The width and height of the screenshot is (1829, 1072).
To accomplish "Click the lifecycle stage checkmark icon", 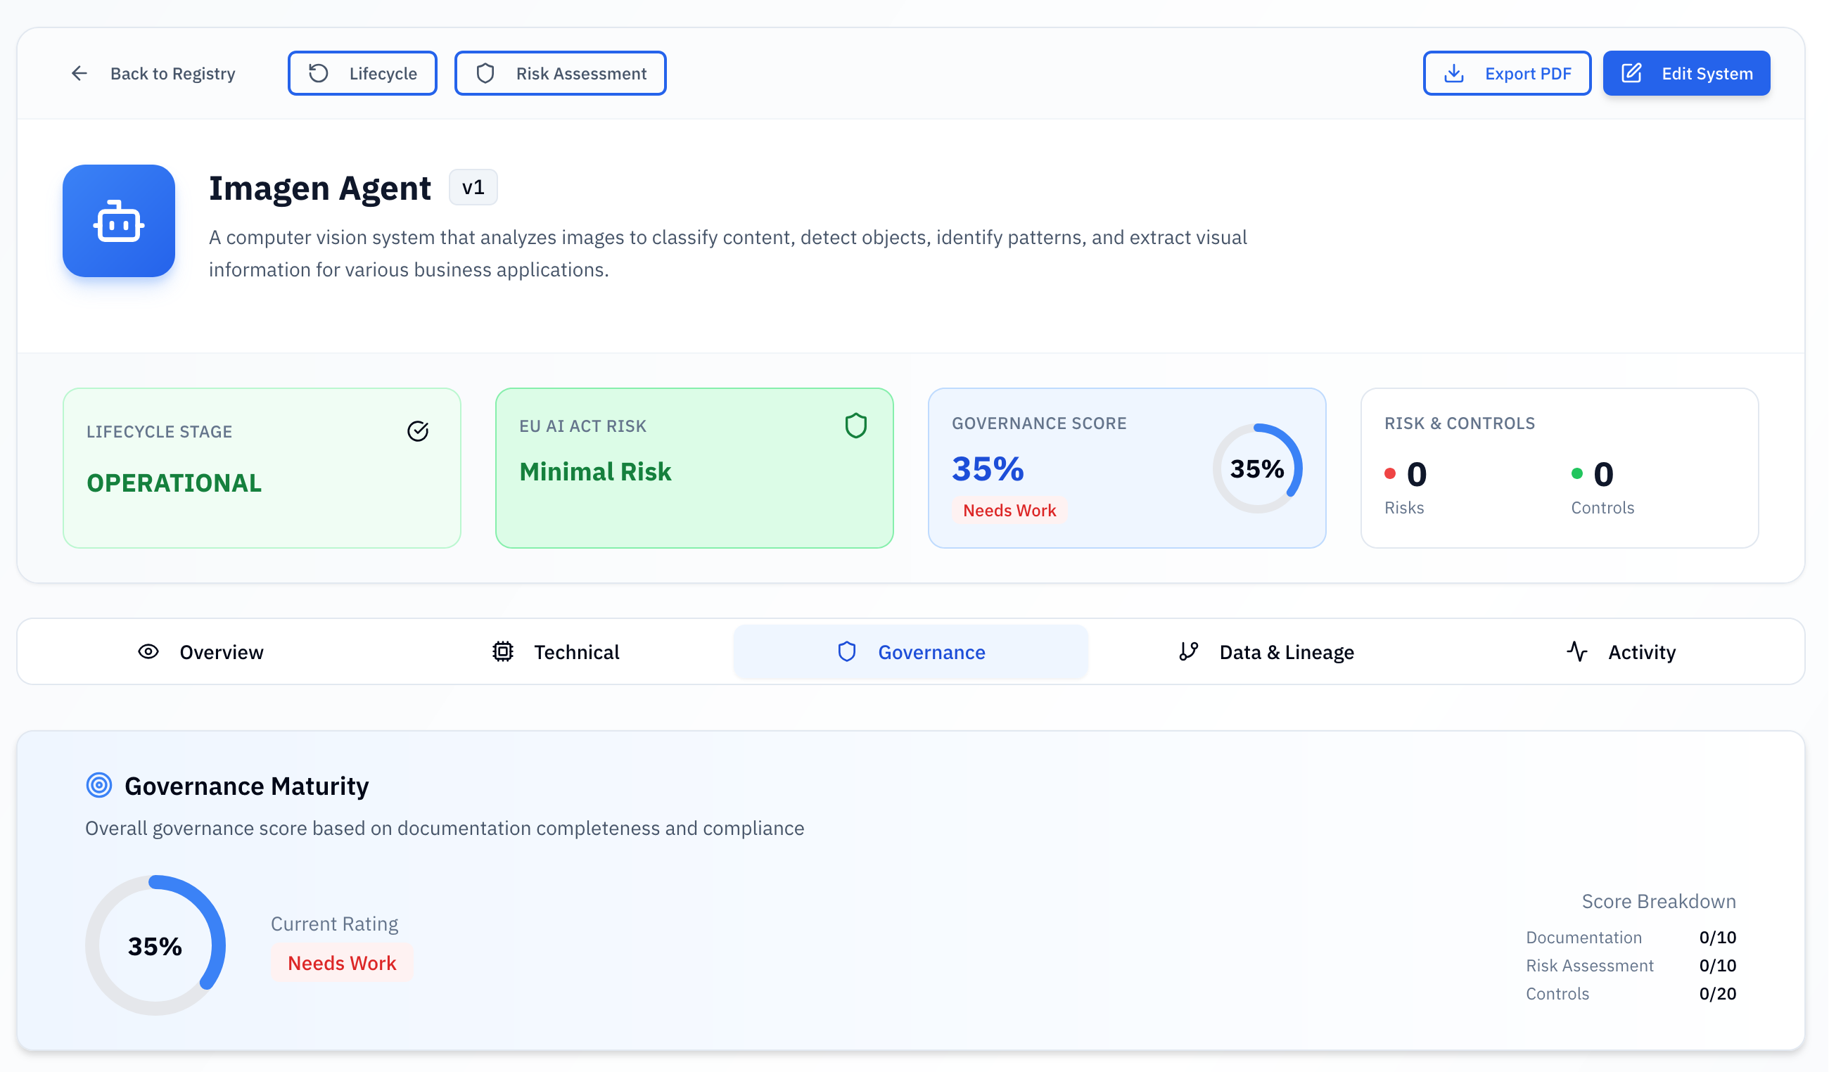I will click(417, 431).
